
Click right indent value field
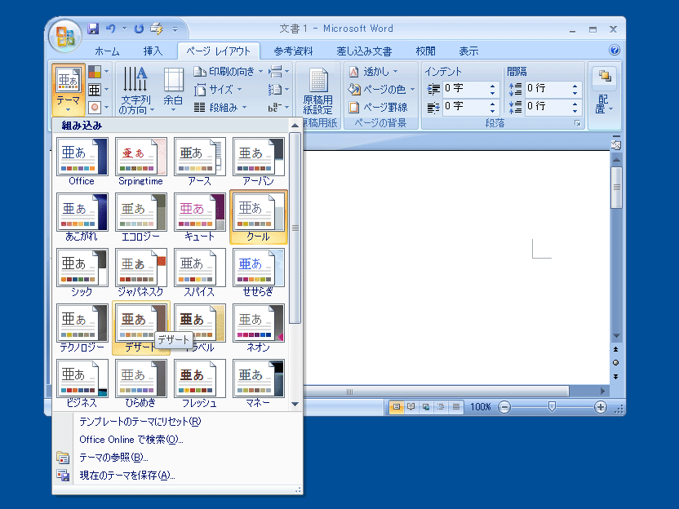coord(464,106)
